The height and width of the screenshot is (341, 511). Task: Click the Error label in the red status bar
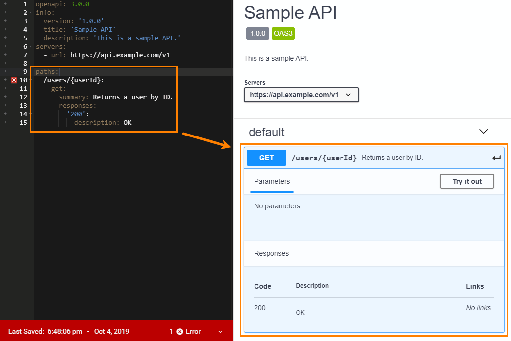coord(192,331)
